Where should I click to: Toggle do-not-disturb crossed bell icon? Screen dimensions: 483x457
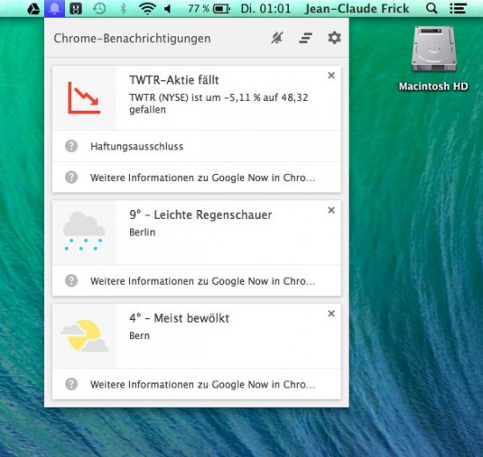coord(277,39)
